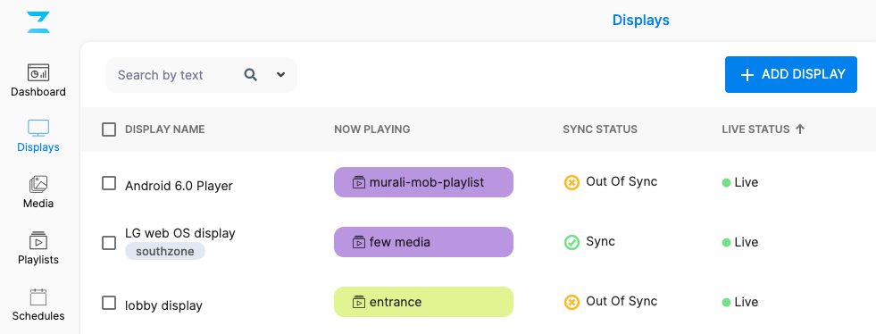
Task: Expand the search filter dropdown chevron
Action: pyautogui.click(x=281, y=75)
